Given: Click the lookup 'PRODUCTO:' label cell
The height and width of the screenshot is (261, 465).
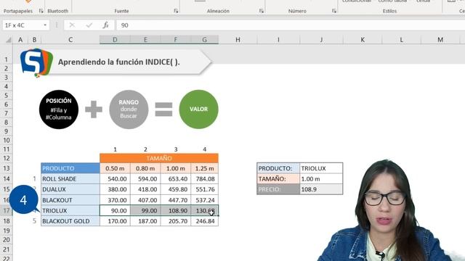Looking at the screenshot, I should point(278,168).
